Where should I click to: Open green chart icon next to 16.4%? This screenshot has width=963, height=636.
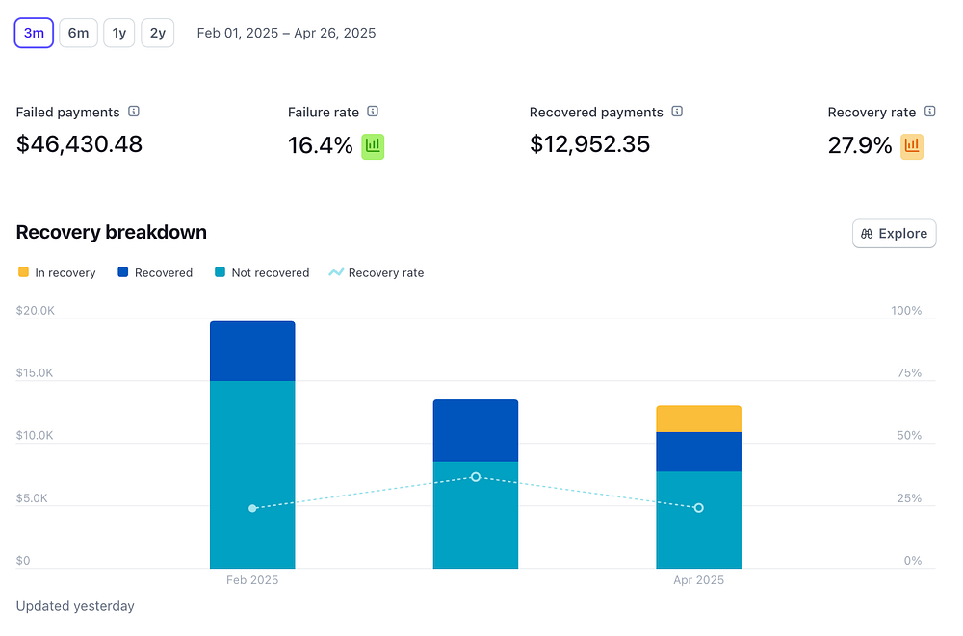(x=373, y=146)
